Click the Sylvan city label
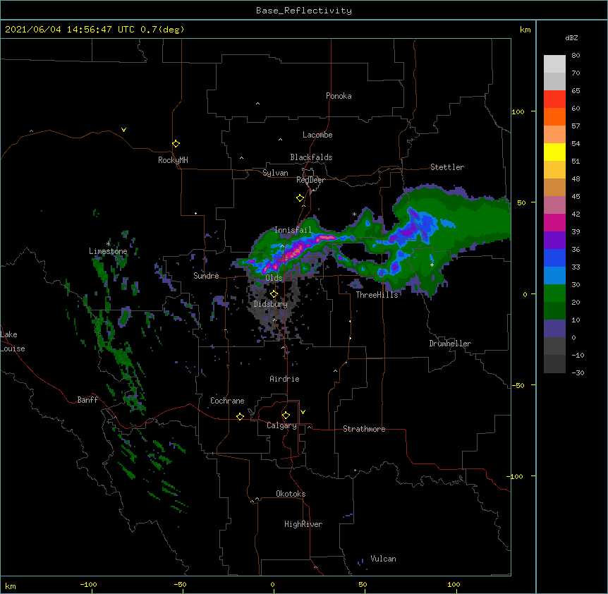 click(275, 173)
